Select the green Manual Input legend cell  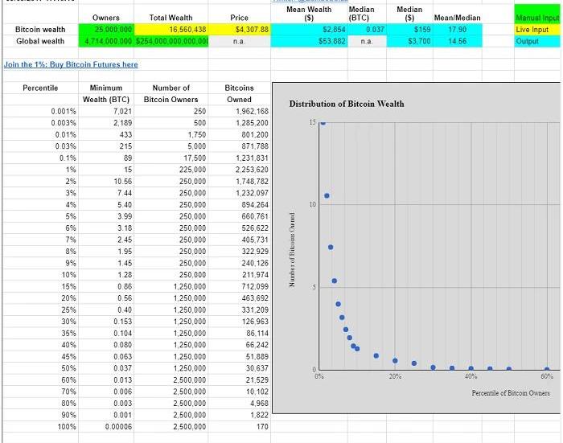[536, 18]
